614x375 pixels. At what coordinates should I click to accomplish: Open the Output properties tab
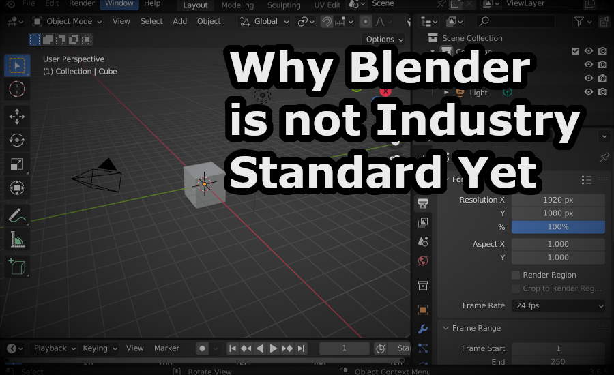[x=423, y=203]
